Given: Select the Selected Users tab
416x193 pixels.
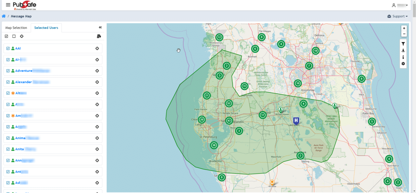Looking at the screenshot, I should [x=46, y=28].
